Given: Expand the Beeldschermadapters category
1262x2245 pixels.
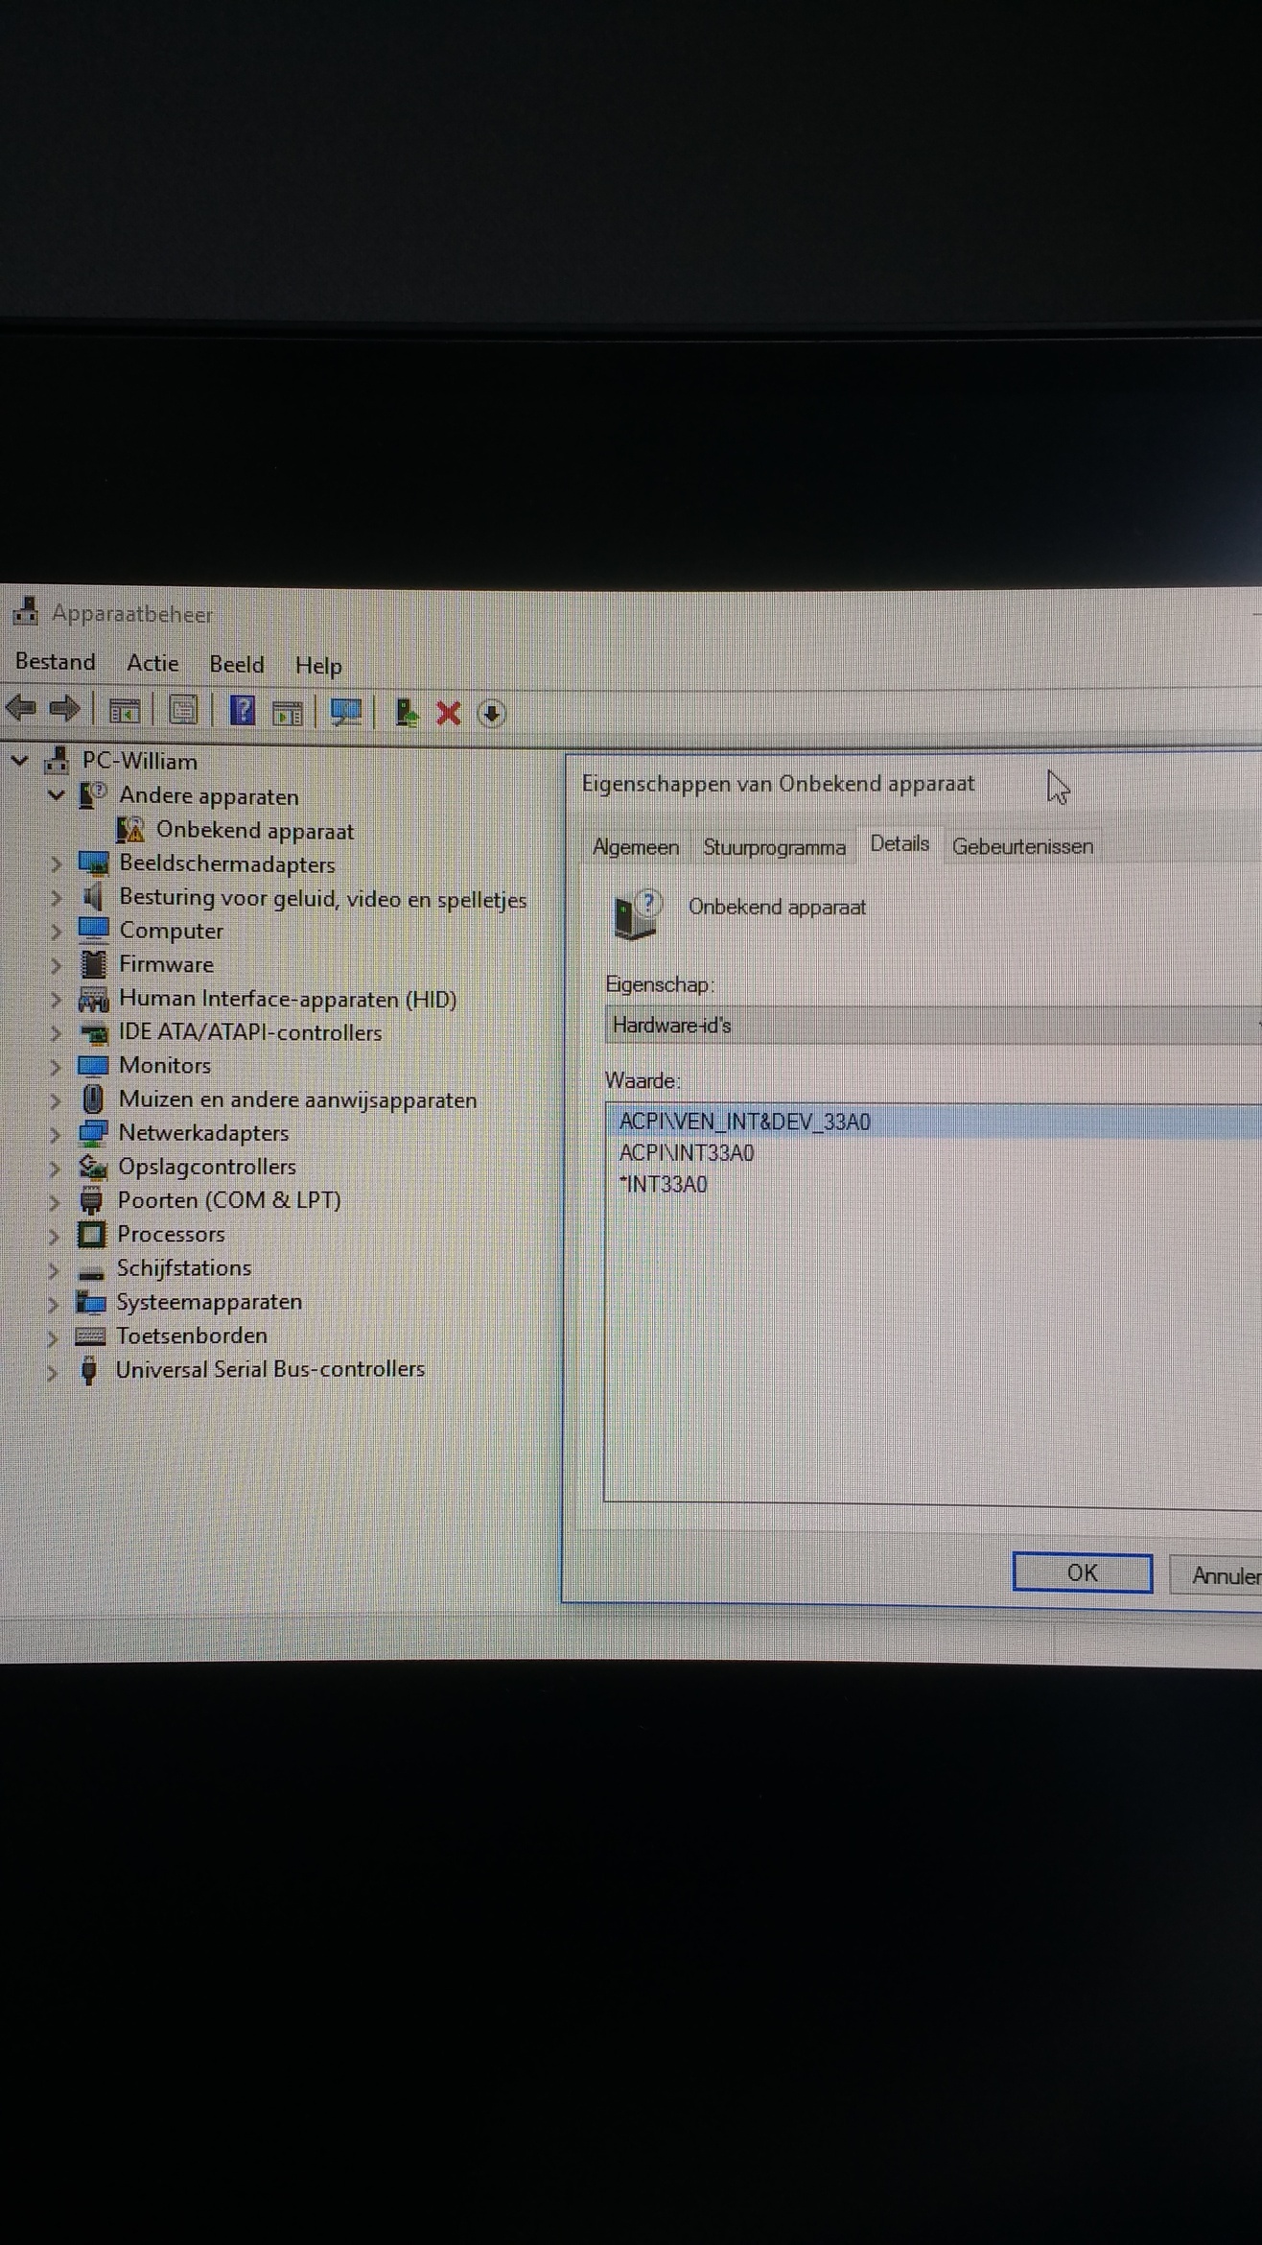Looking at the screenshot, I should (x=56, y=863).
